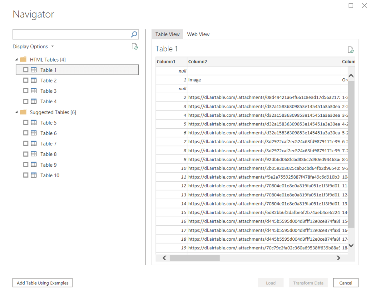The image size is (371, 295).
Task: Enable the checkbox for Table 1
Action: 25,70
